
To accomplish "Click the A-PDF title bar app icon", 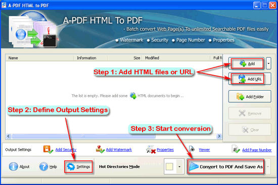I will 4,5.
